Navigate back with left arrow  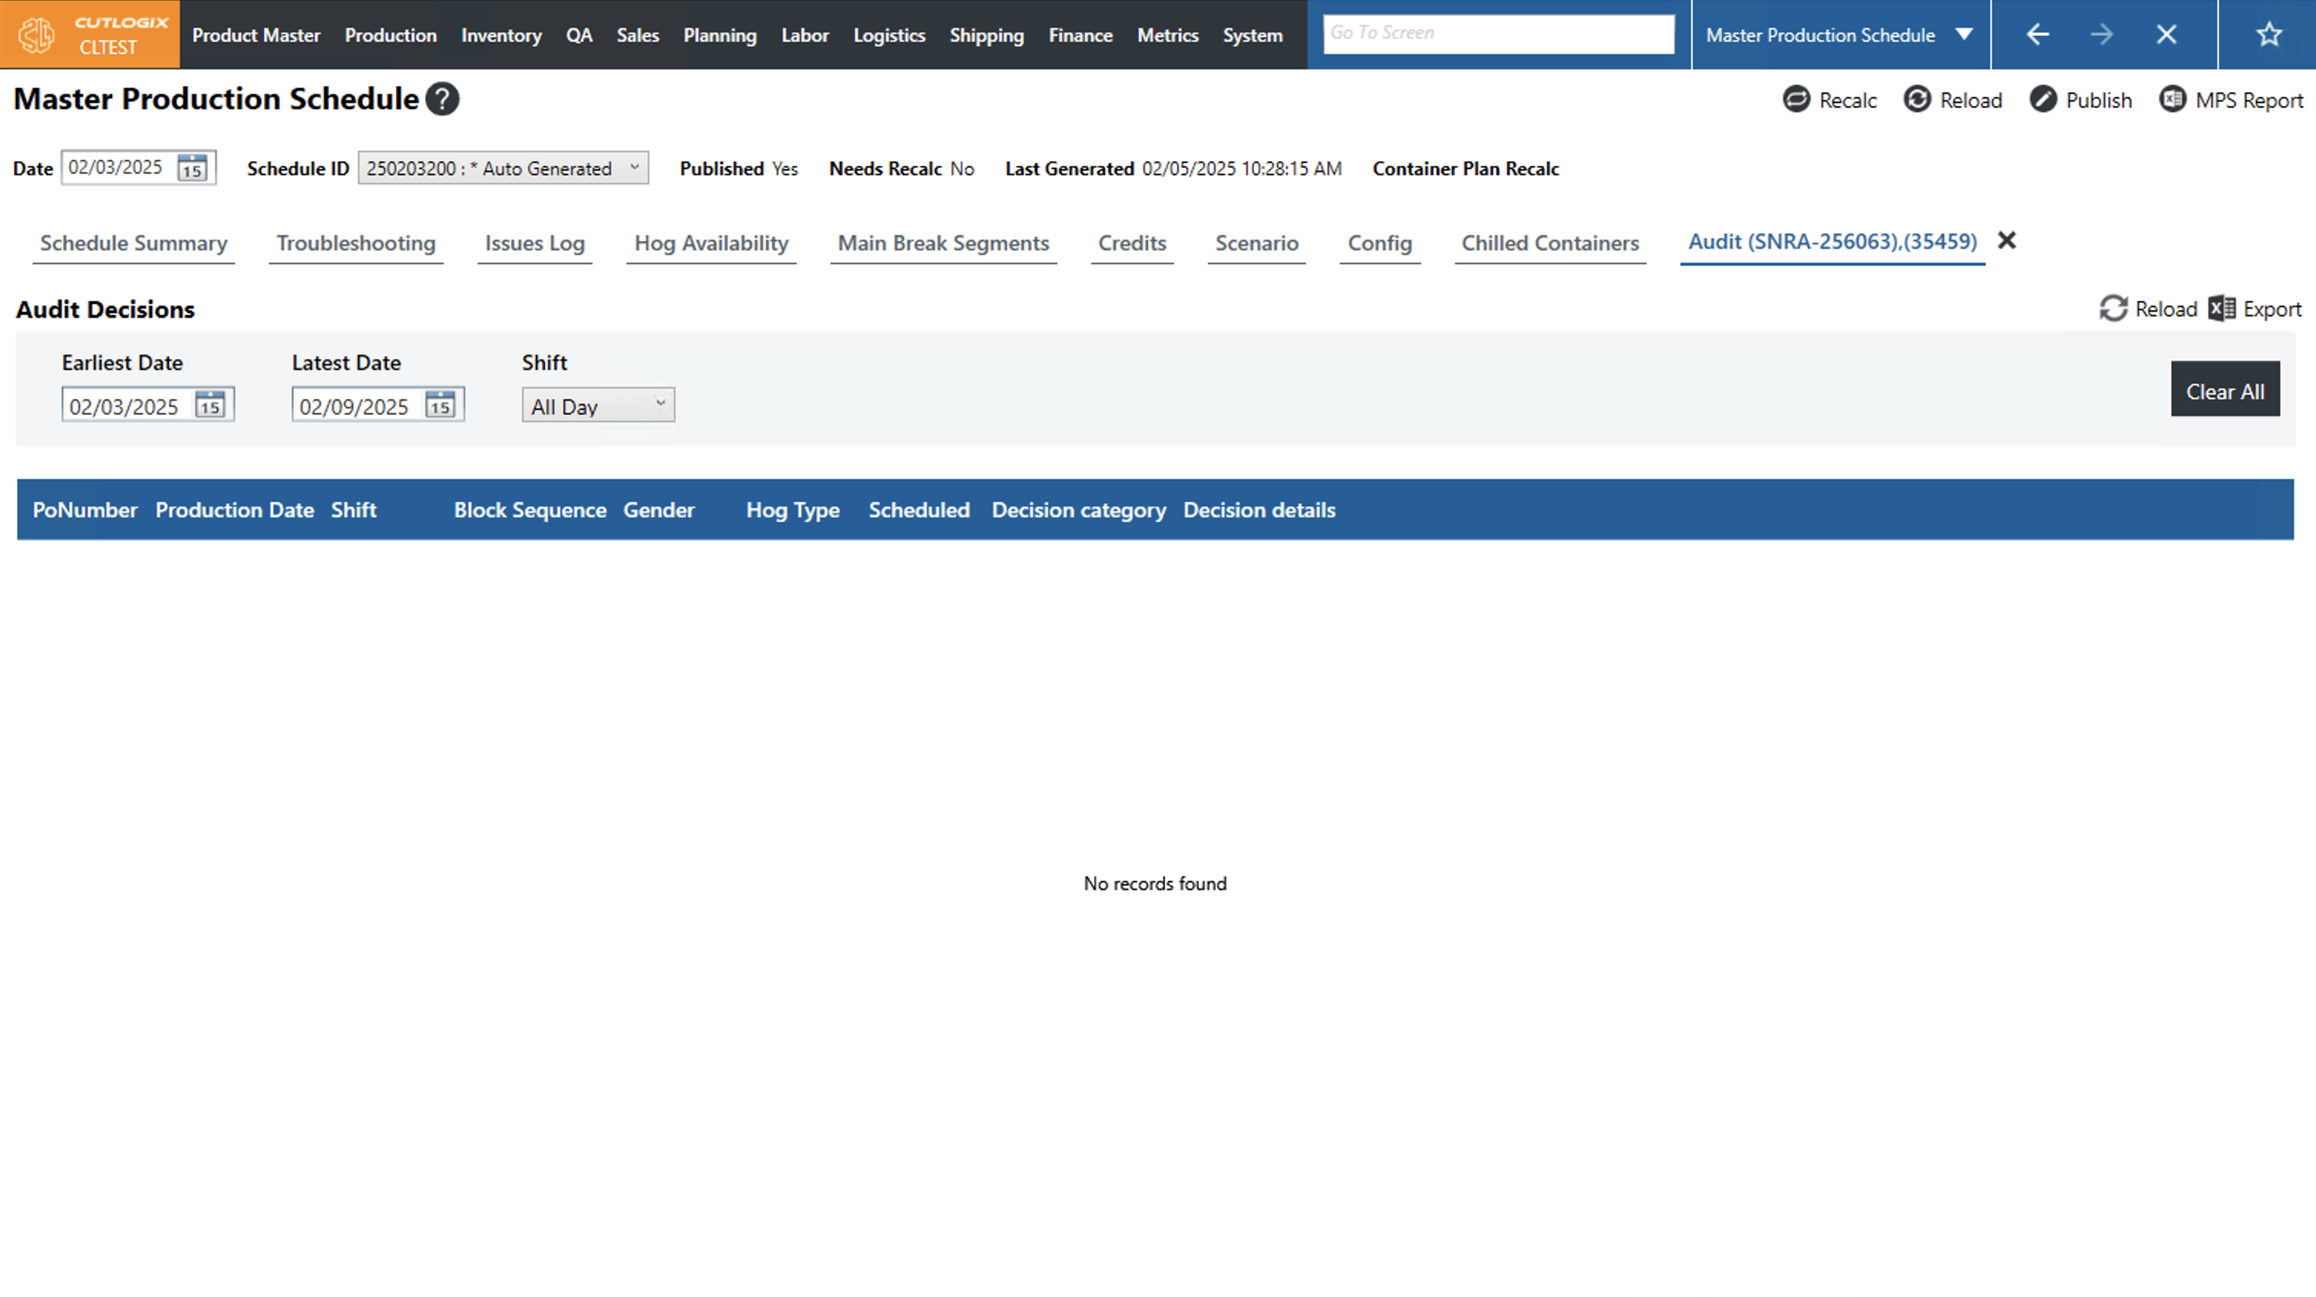(2037, 35)
